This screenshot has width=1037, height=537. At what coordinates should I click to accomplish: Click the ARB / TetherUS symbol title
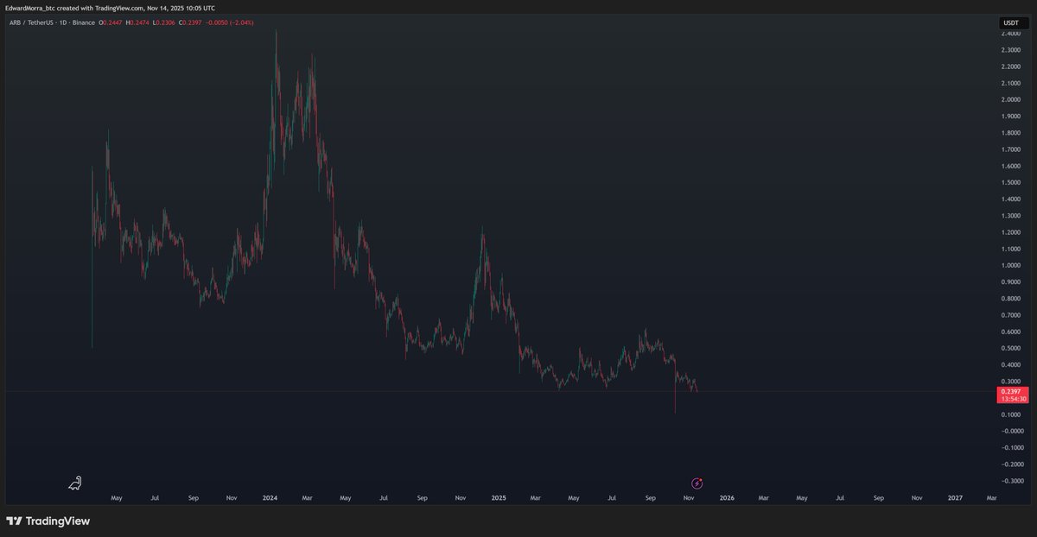32,22
